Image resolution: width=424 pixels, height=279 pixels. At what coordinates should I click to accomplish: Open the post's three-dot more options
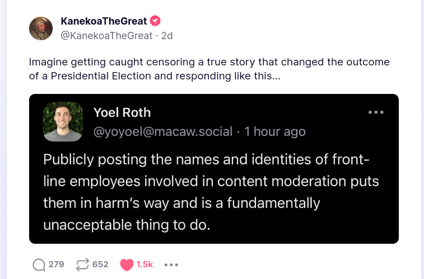tap(171, 264)
